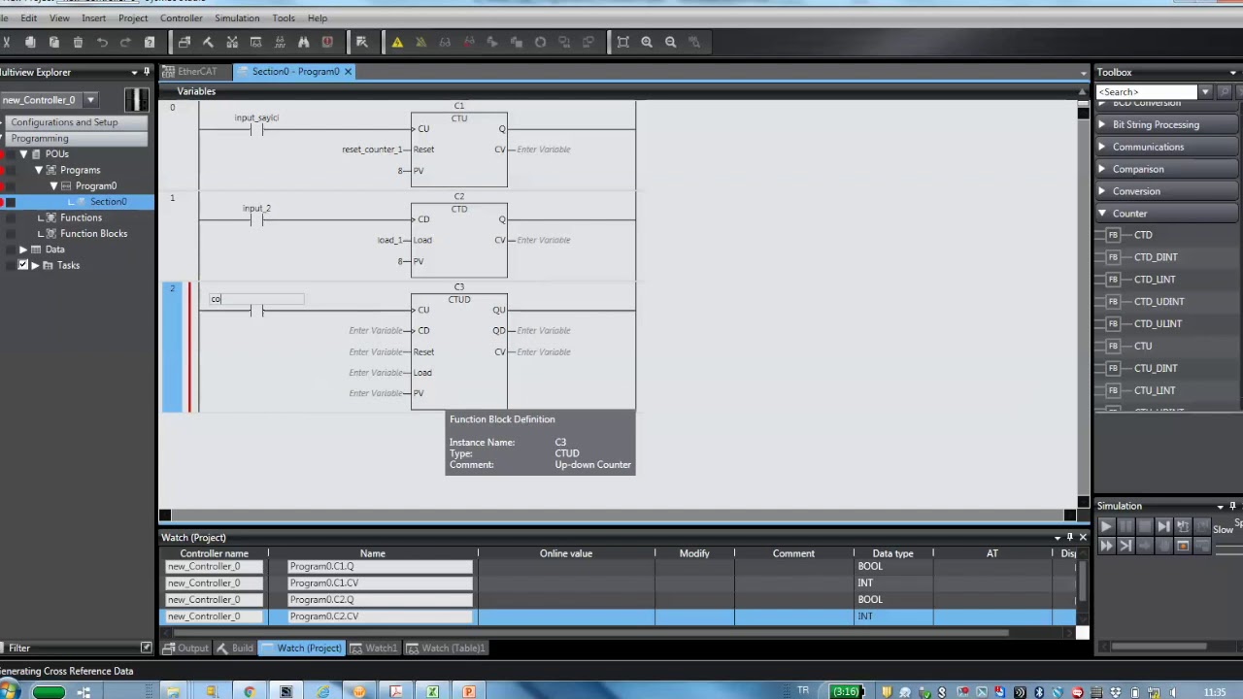Click the Redo arrow icon
The image size is (1243, 699).
click(125, 42)
